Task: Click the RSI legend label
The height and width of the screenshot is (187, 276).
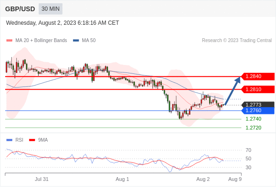Action: tap(19, 140)
